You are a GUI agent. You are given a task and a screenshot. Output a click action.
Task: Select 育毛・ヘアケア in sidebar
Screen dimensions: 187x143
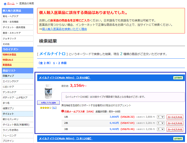tap(18, 16)
